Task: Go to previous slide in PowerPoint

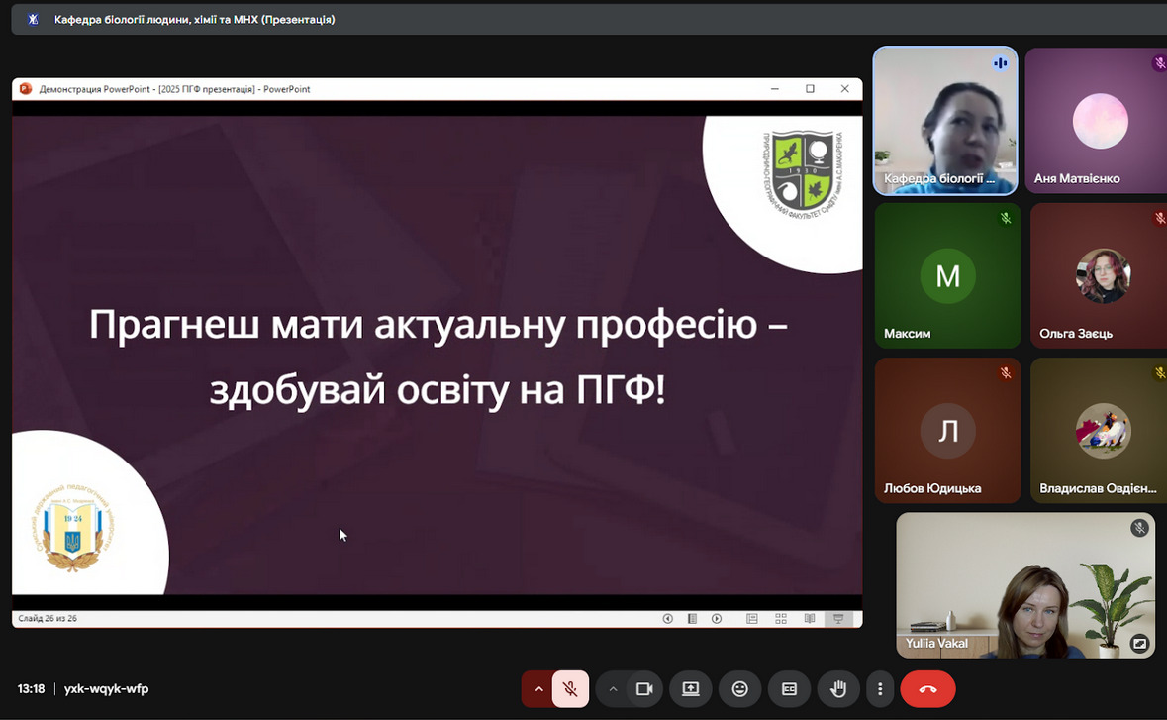Action: point(667,619)
